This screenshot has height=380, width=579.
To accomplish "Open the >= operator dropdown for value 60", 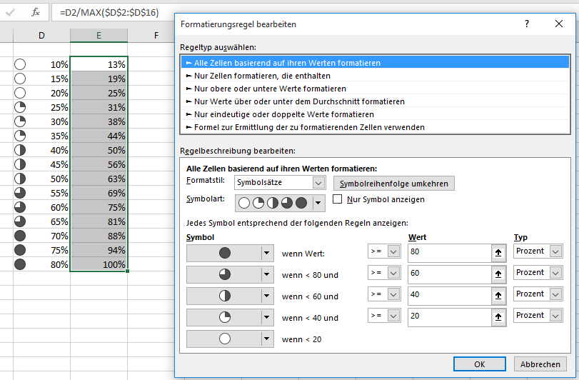I will (394, 273).
